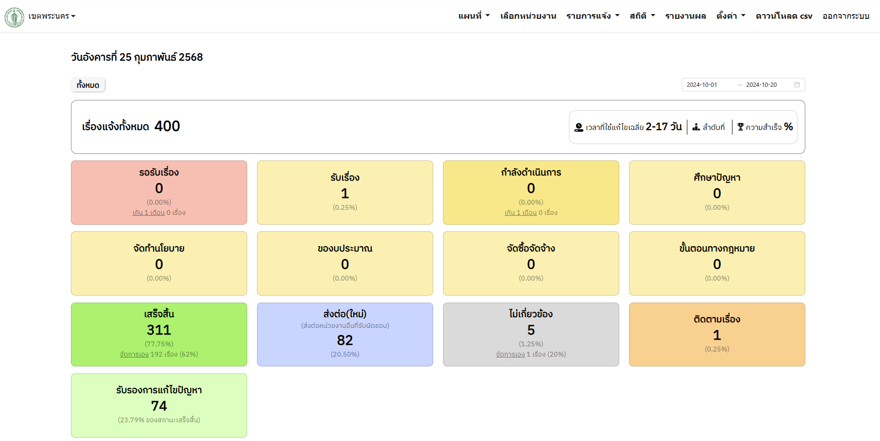Click the date heading วันอังคารที่ 25 กุมภาพันธ์ 2568
The height and width of the screenshot is (441, 880).
click(x=137, y=57)
